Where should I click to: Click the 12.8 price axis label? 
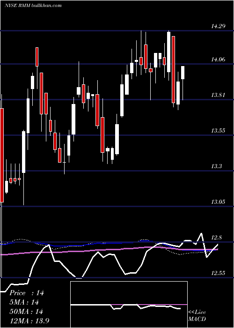(216, 238)
